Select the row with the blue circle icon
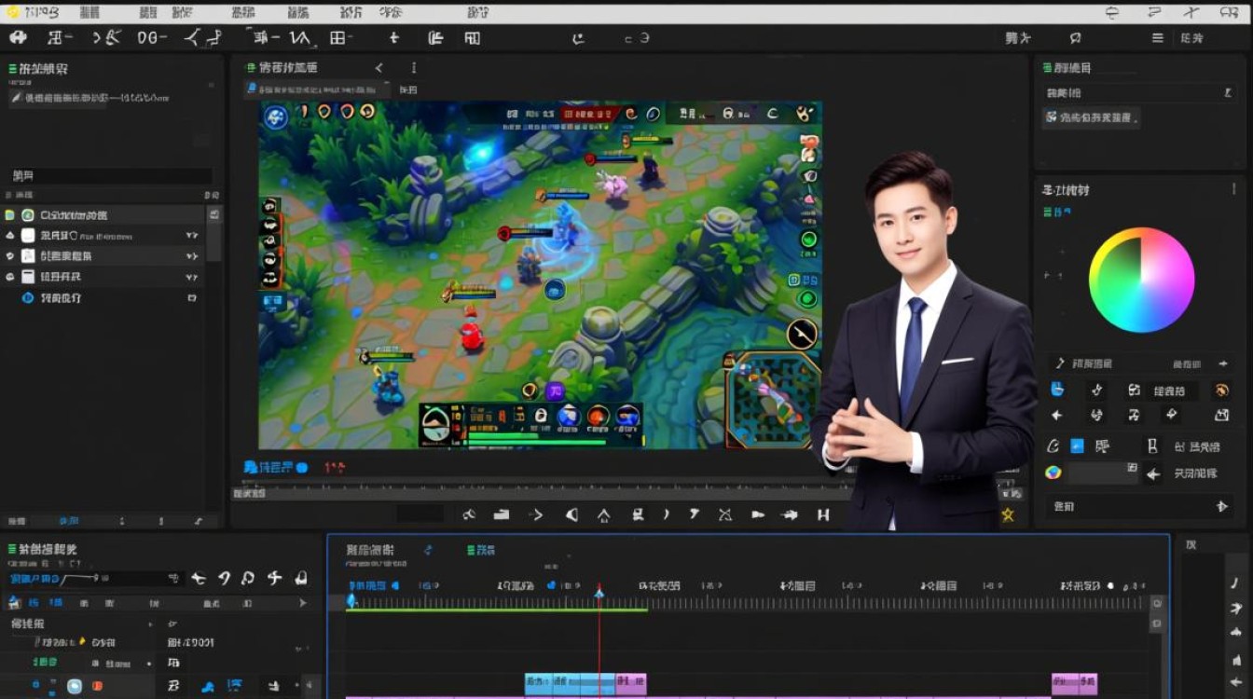Viewport: 1253px width, 699px height. tap(103, 297)
